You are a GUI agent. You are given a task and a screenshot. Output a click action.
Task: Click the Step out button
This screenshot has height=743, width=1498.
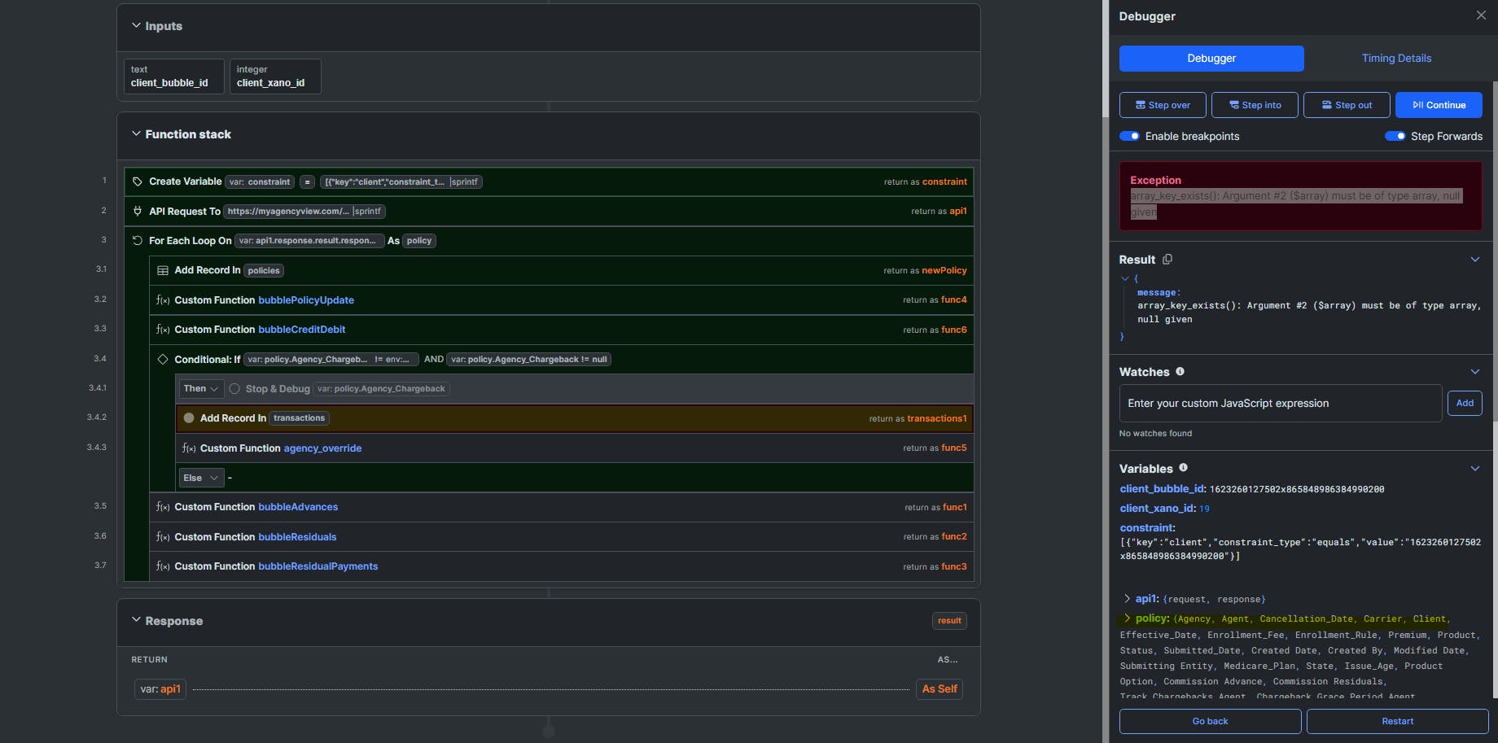(1347, 105)
